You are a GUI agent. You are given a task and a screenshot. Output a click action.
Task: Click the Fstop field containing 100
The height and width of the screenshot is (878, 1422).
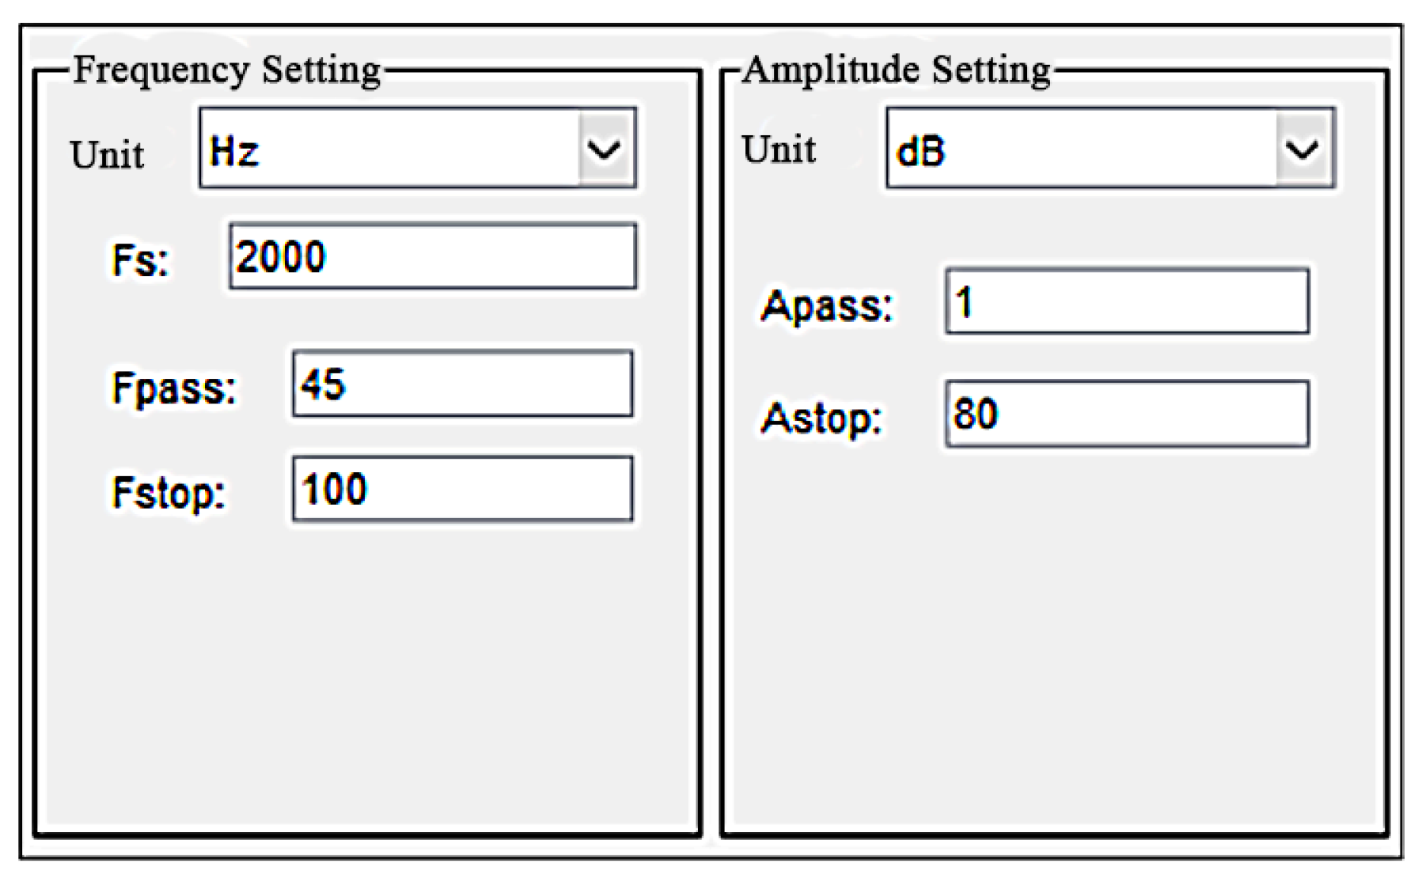click(462, 489)
